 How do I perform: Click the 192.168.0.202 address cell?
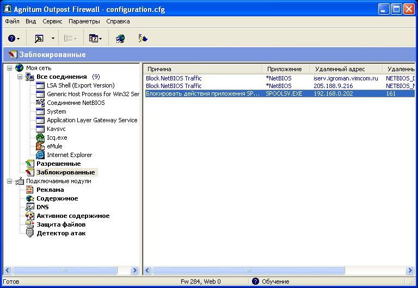333,93
